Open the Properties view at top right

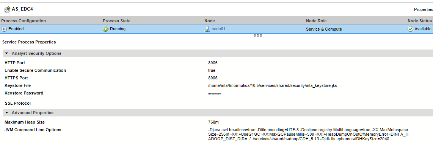(x=424, y=9)
